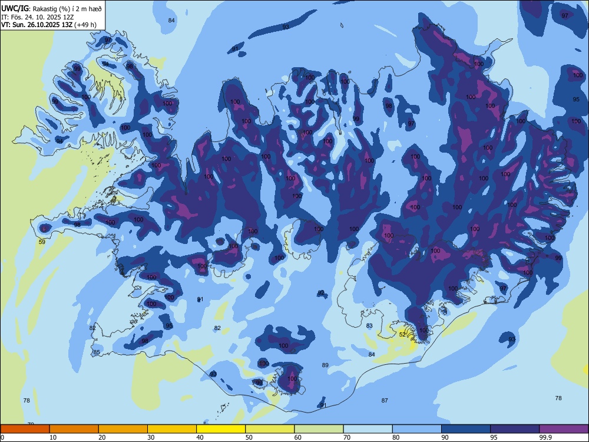This screenshot has width=589, height=442.
Task: Select the amber 30–40 legend swatch
Action: 172,429
